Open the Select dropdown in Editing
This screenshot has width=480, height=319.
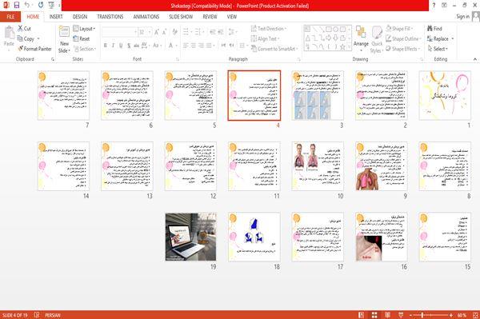(x=438, y=49)
